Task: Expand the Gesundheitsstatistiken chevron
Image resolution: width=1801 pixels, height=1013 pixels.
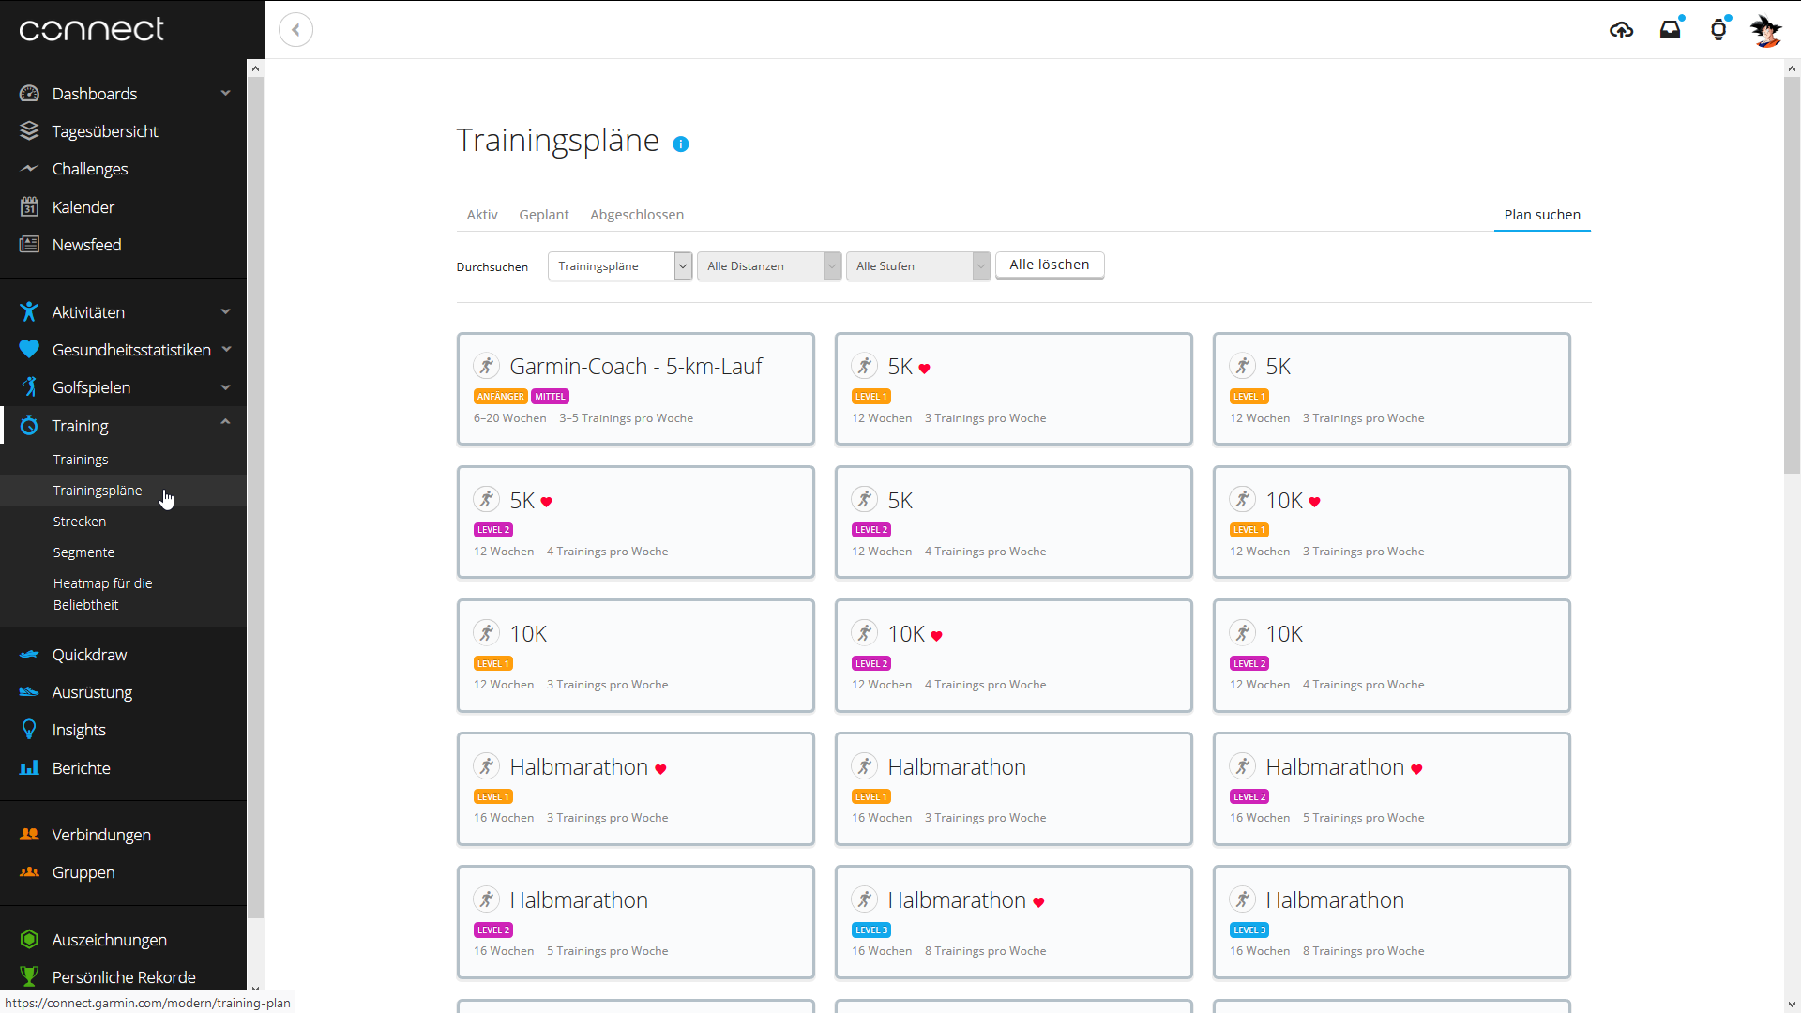Action: [226, 350]
